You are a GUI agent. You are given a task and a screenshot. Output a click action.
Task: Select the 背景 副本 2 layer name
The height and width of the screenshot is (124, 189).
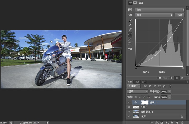(147, 112)
